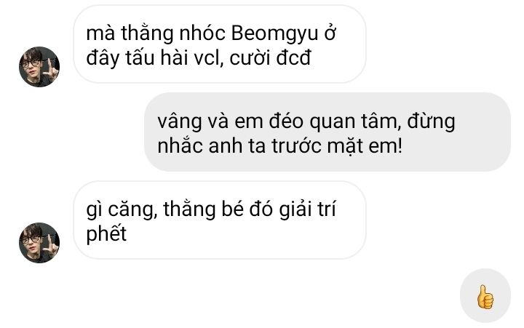Select the message mentioning Beomgyu
The image size is (524, 328).
tap(220, 44)
